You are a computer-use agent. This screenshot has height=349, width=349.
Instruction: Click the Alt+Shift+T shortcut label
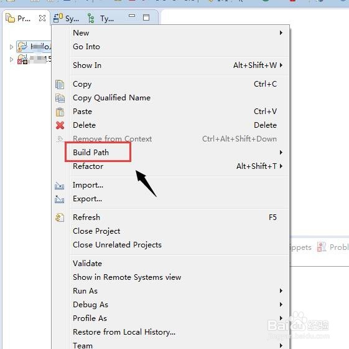pyautogui.click(x=257, y=166)
